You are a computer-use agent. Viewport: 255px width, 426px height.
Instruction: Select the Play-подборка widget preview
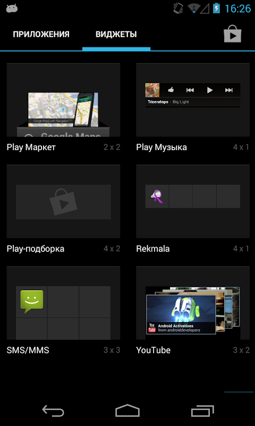[63, 202]
